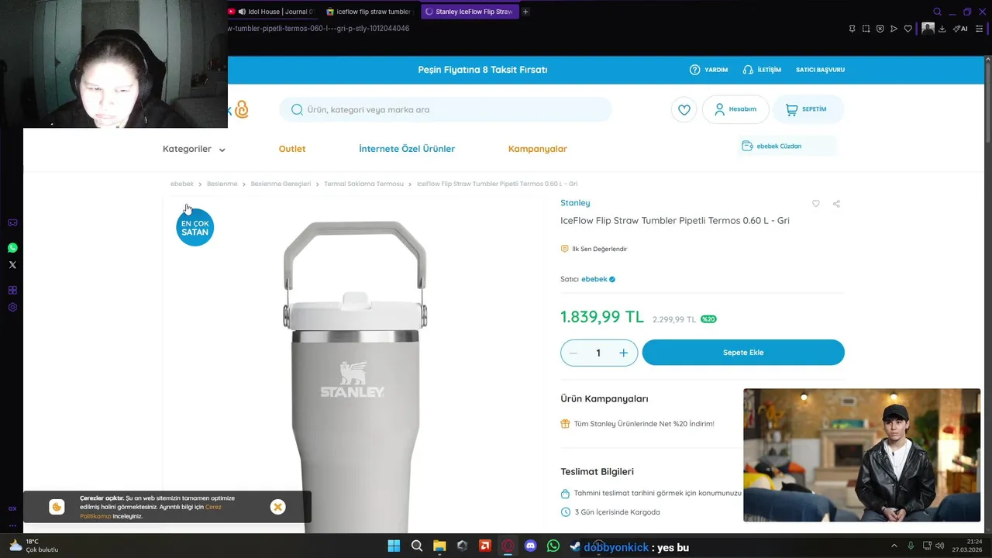The width and height of the screenshot is (992, 558).
Task: Click the favorites heart button in site header
Action: (x=684, y=109)
